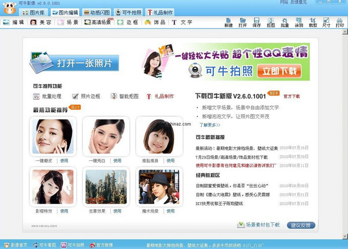Click the 打印 print toolbar icon
Viewport: 348px width, 249px height.
point(340,23)
